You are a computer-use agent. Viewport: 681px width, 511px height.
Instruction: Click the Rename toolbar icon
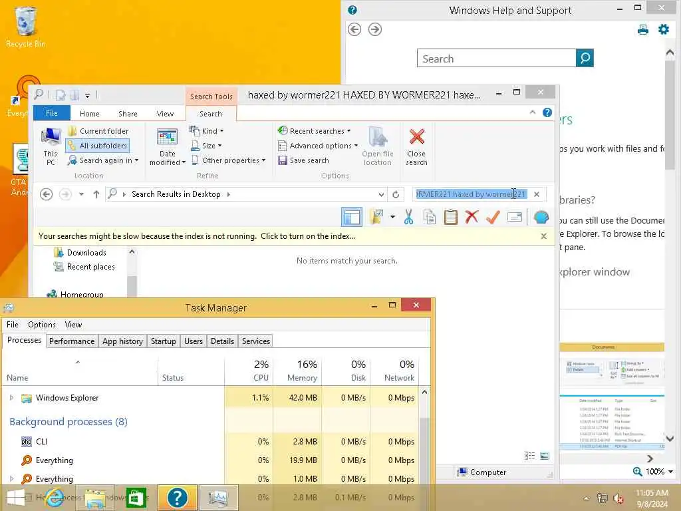515,217
